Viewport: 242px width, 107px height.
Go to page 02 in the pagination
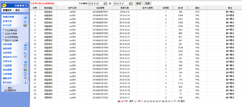point(145,101)
